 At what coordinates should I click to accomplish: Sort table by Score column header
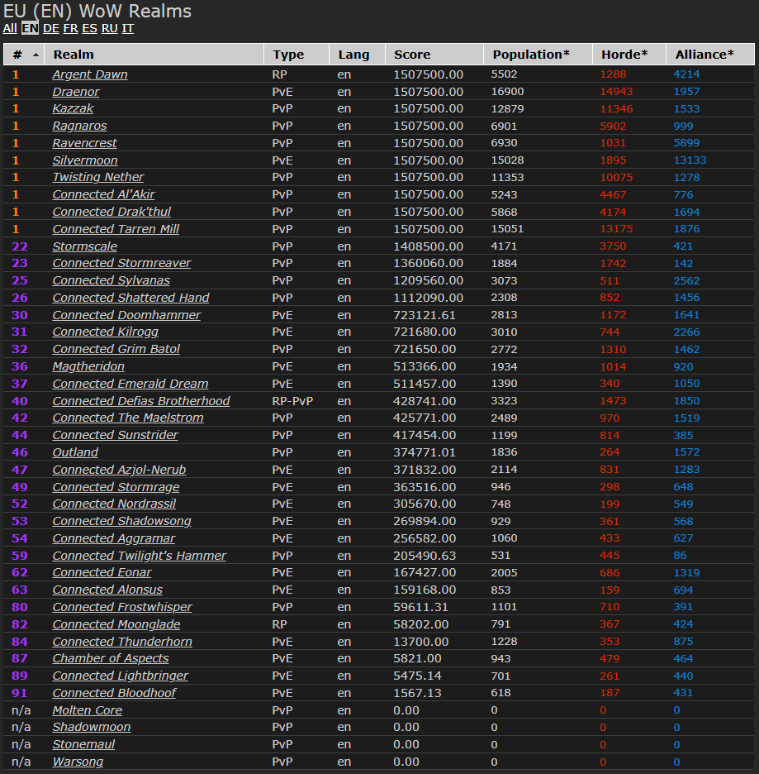pos(434,55)
